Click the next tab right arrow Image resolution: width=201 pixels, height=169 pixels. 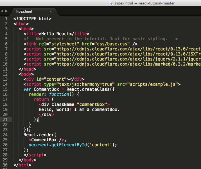6,11
